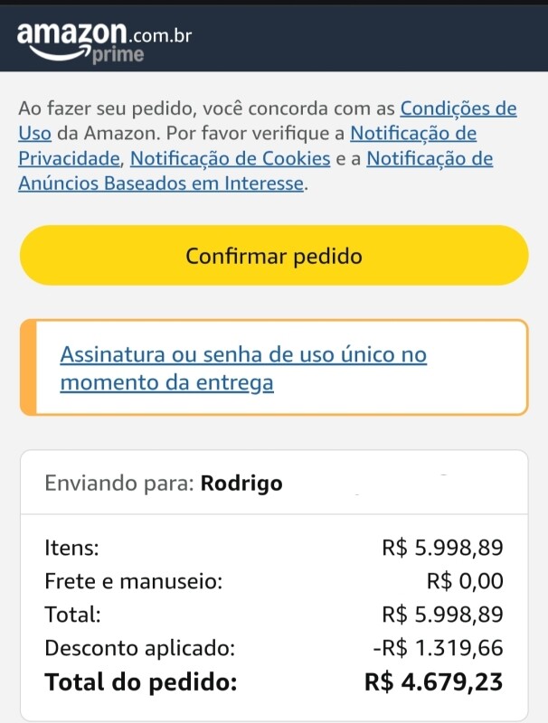Tap the bold Total do pedido label
The image size is (548, 723).
(140, 682)
